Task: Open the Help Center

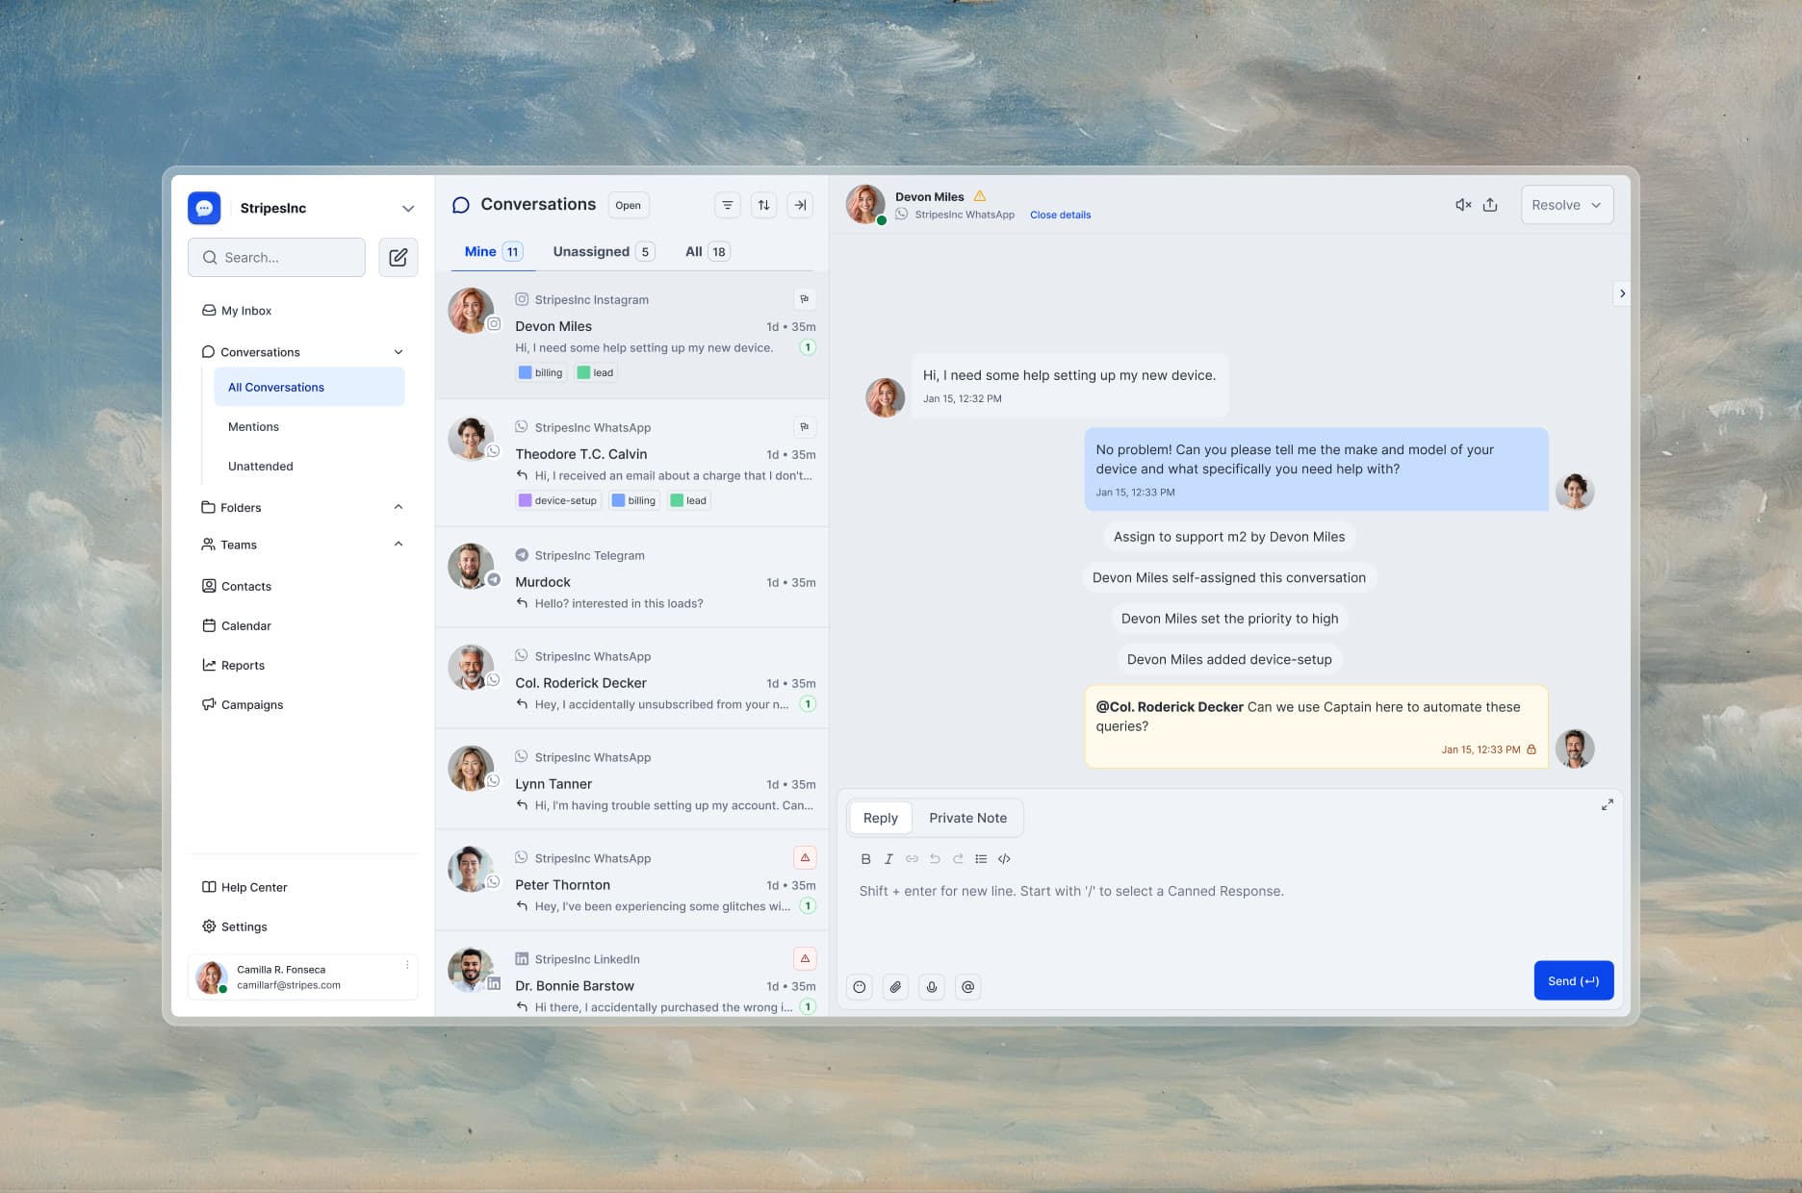Action: 245,887
